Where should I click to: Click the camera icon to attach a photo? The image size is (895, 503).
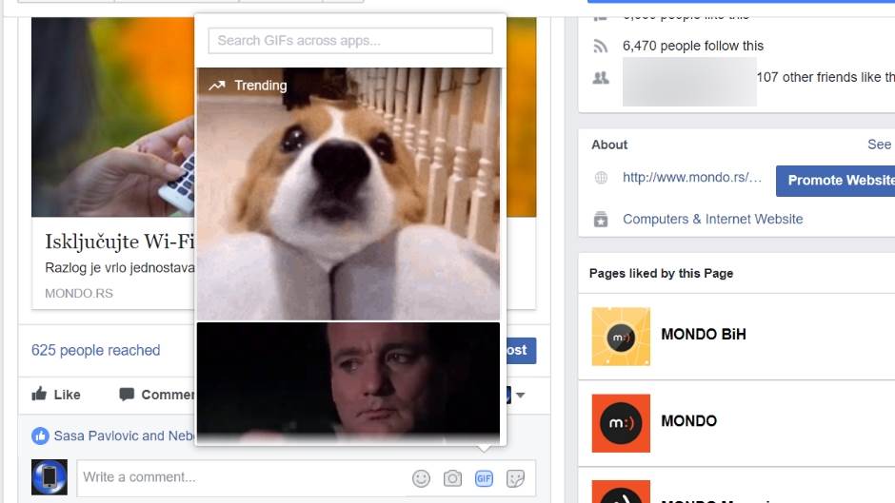pos(452,478)
